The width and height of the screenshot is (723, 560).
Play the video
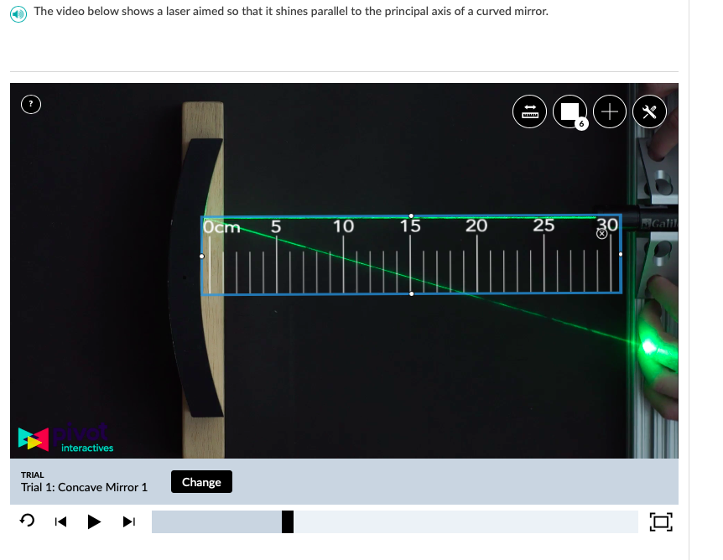tap(95, 521)
